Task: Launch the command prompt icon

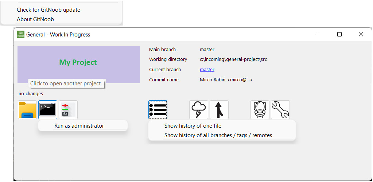Action: [x=48, y=110]
